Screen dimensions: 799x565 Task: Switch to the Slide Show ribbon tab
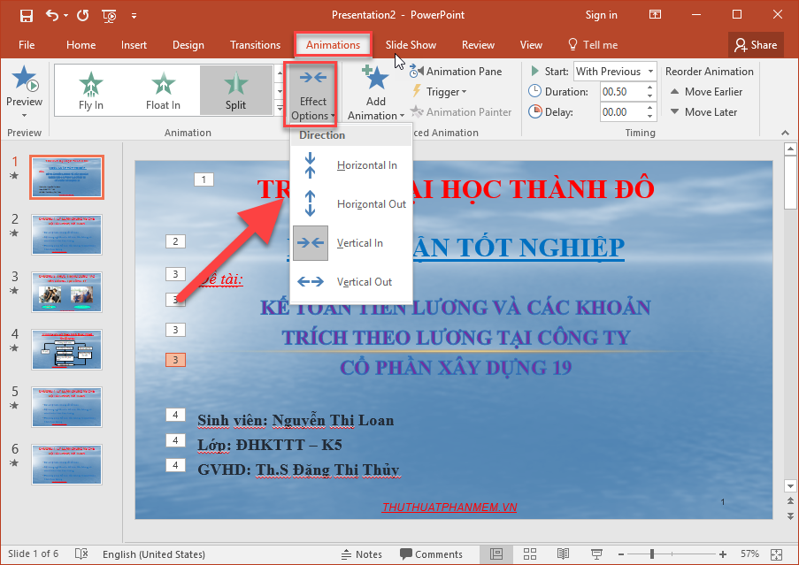411,44
